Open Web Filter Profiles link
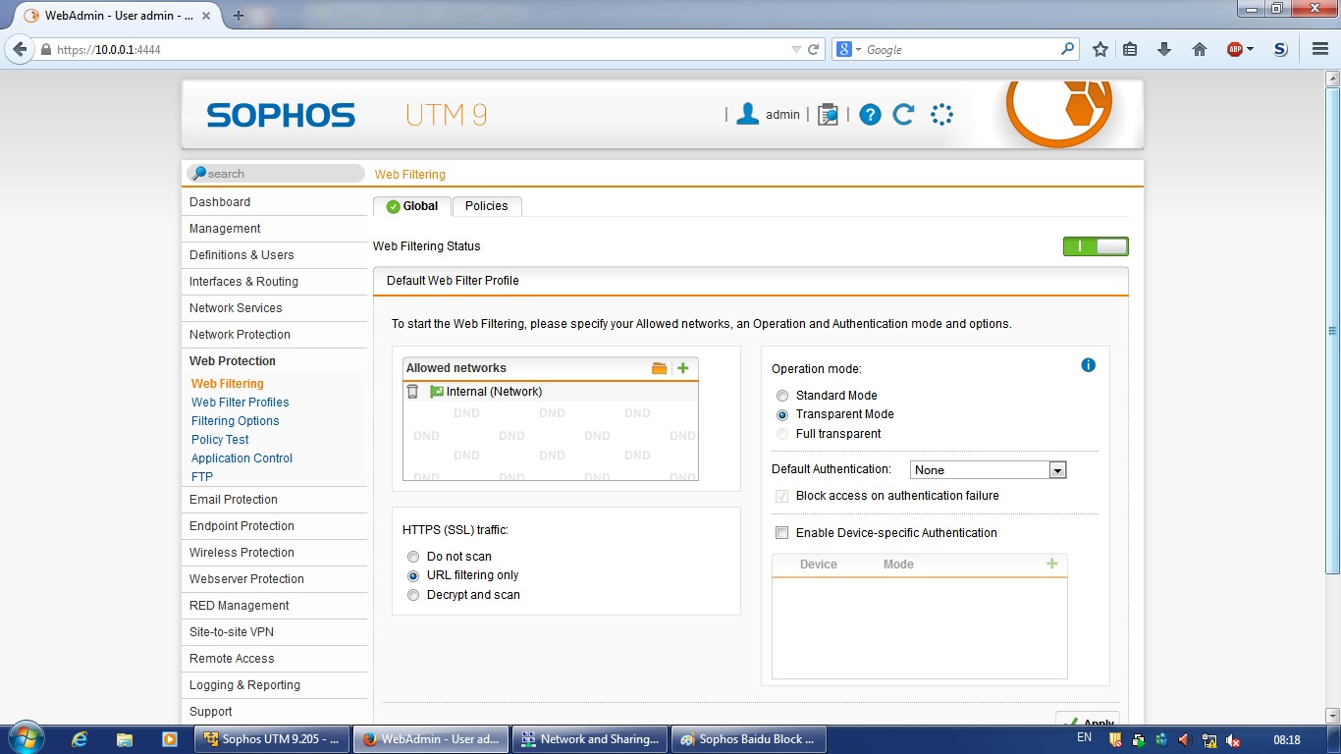 [241, 403]
